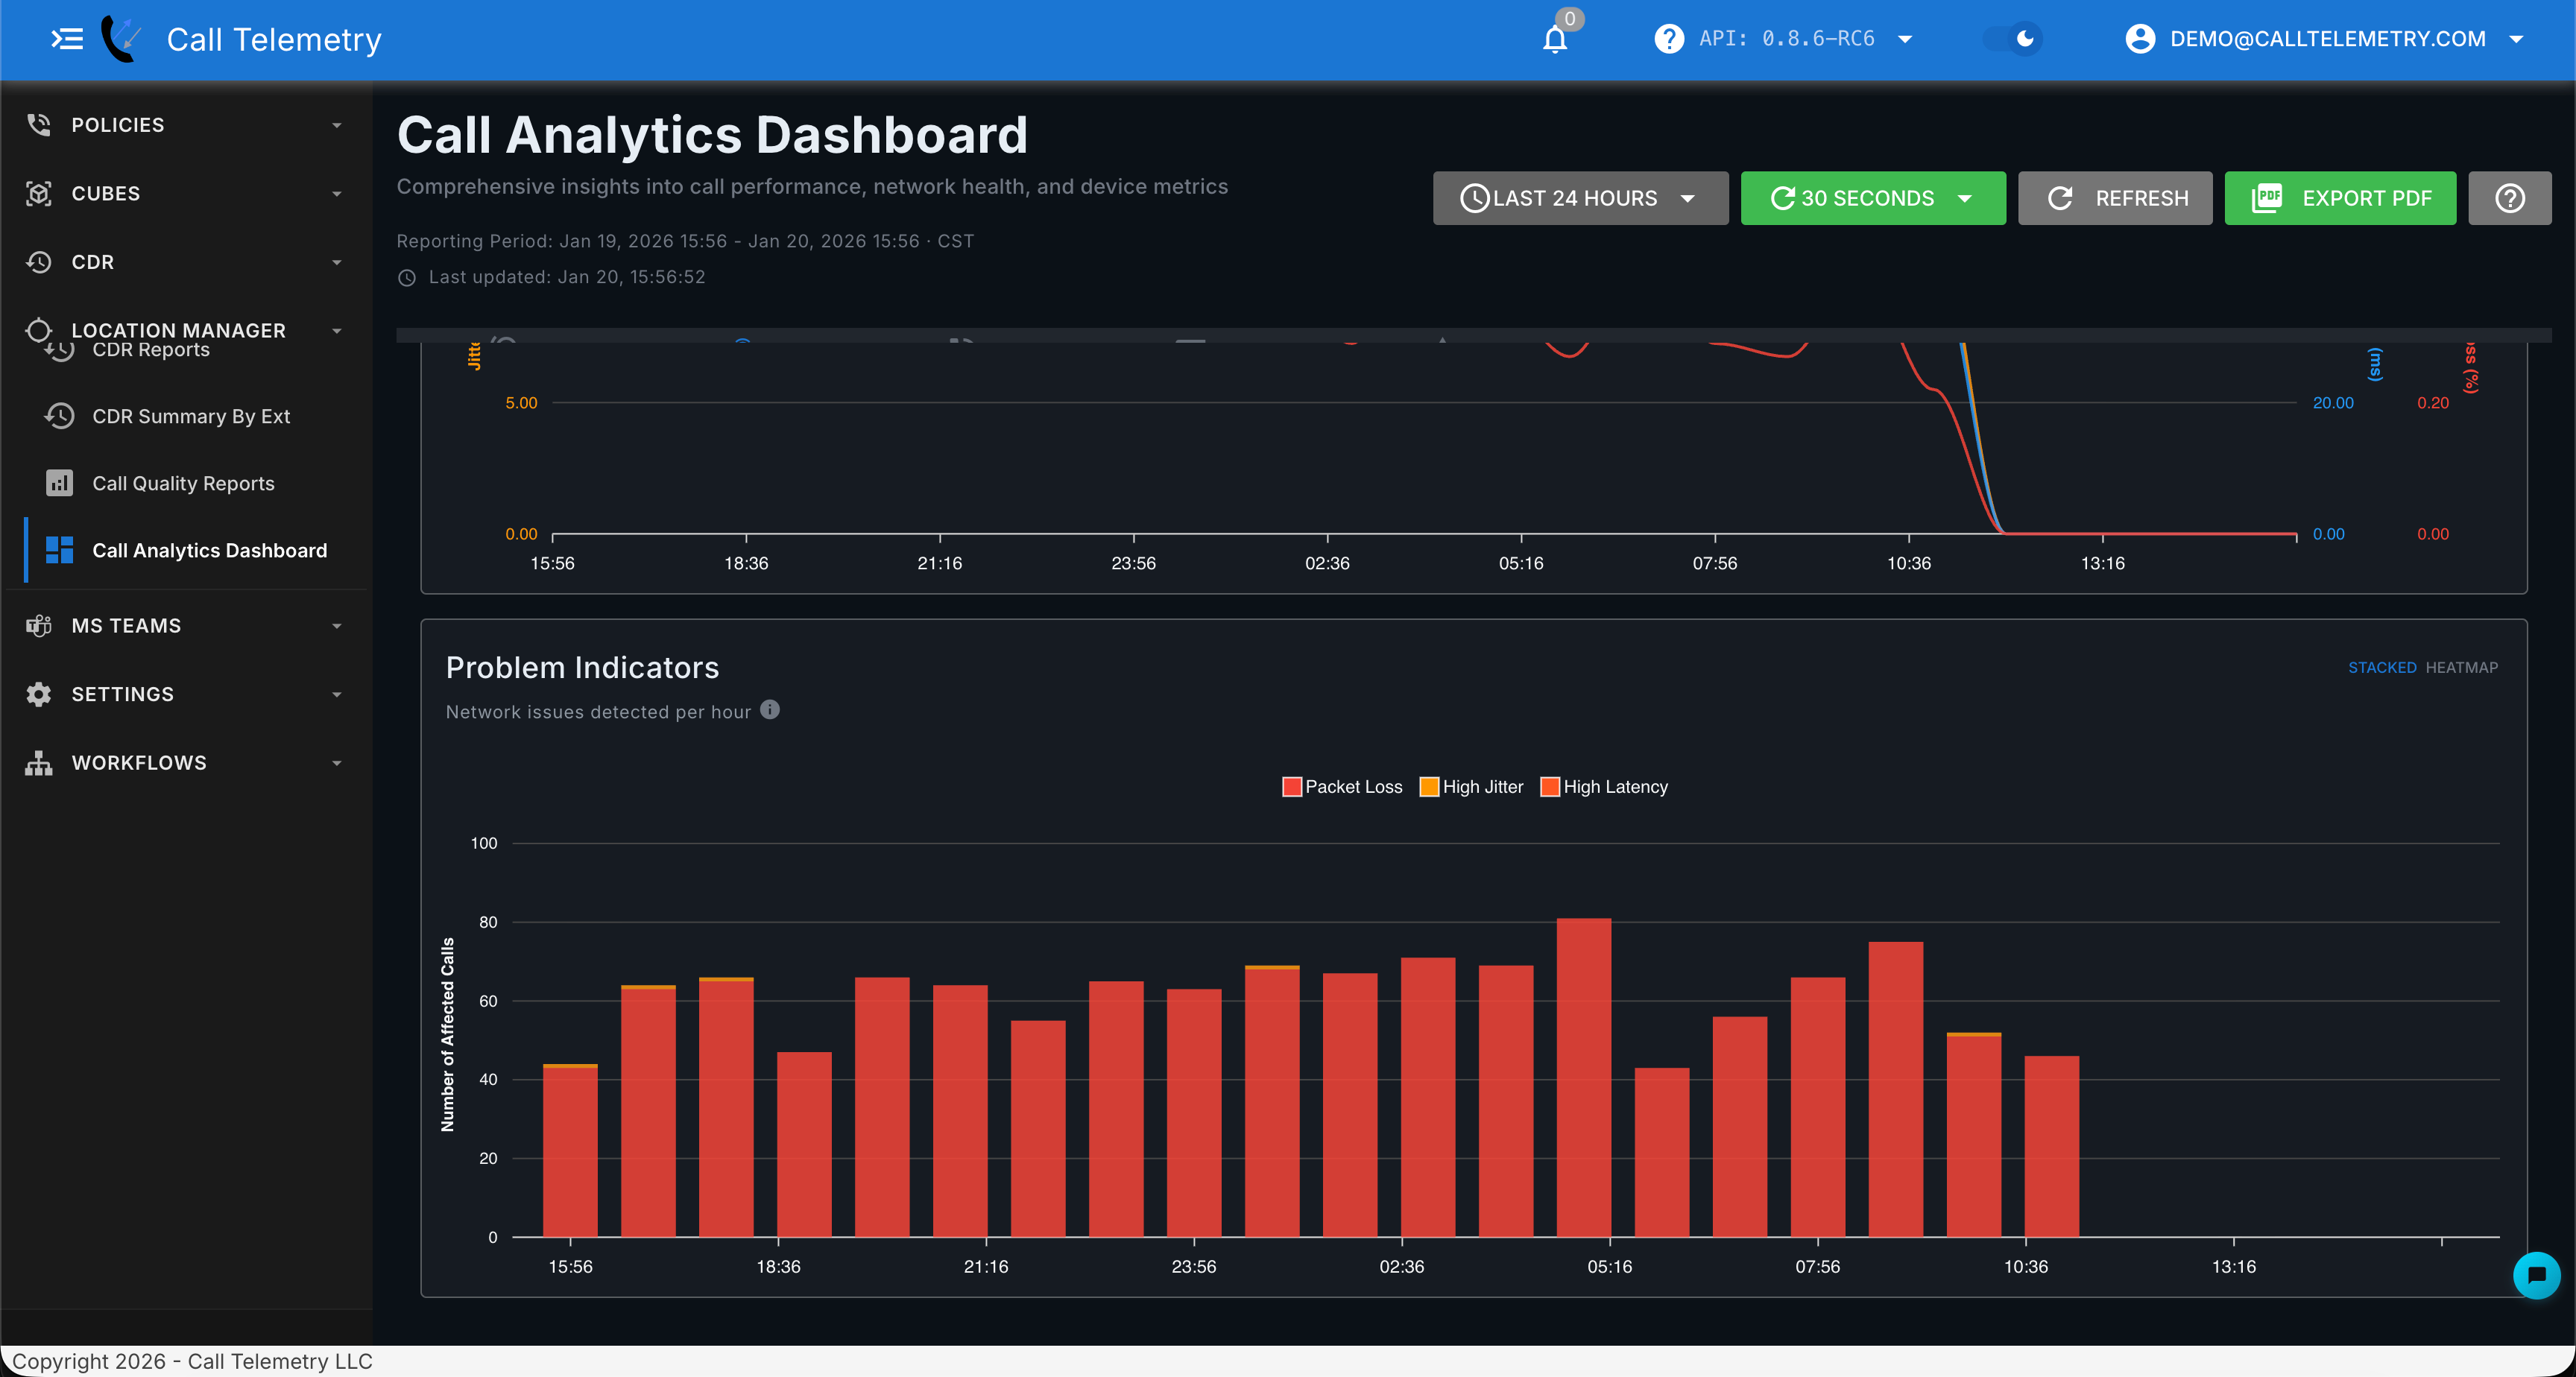Click the MS Teams icon
2576x1377 pixels.
39,626
